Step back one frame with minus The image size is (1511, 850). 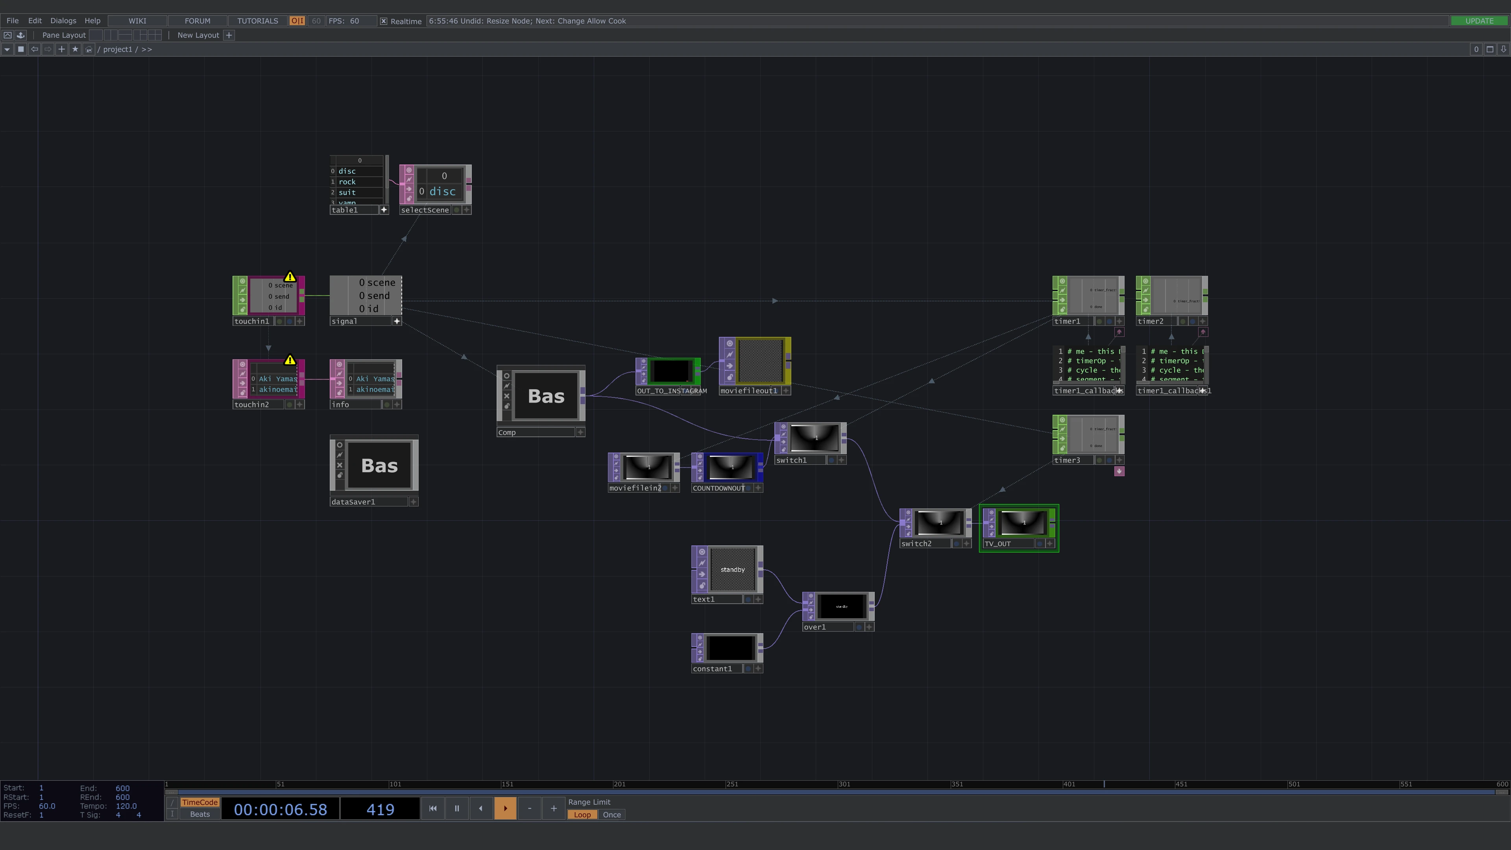click(x=529, y=808)
